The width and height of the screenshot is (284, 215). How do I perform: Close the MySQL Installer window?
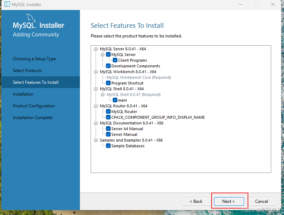click(273, 4)
